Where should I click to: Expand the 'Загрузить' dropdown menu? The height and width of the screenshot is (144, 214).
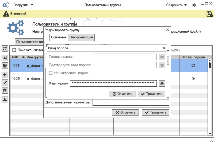pos(24,5)
